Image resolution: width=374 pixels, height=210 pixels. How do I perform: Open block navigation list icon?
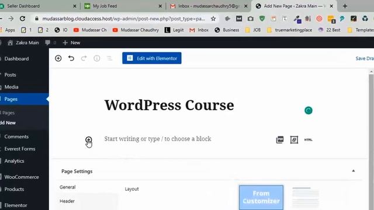tap(109, 58)
